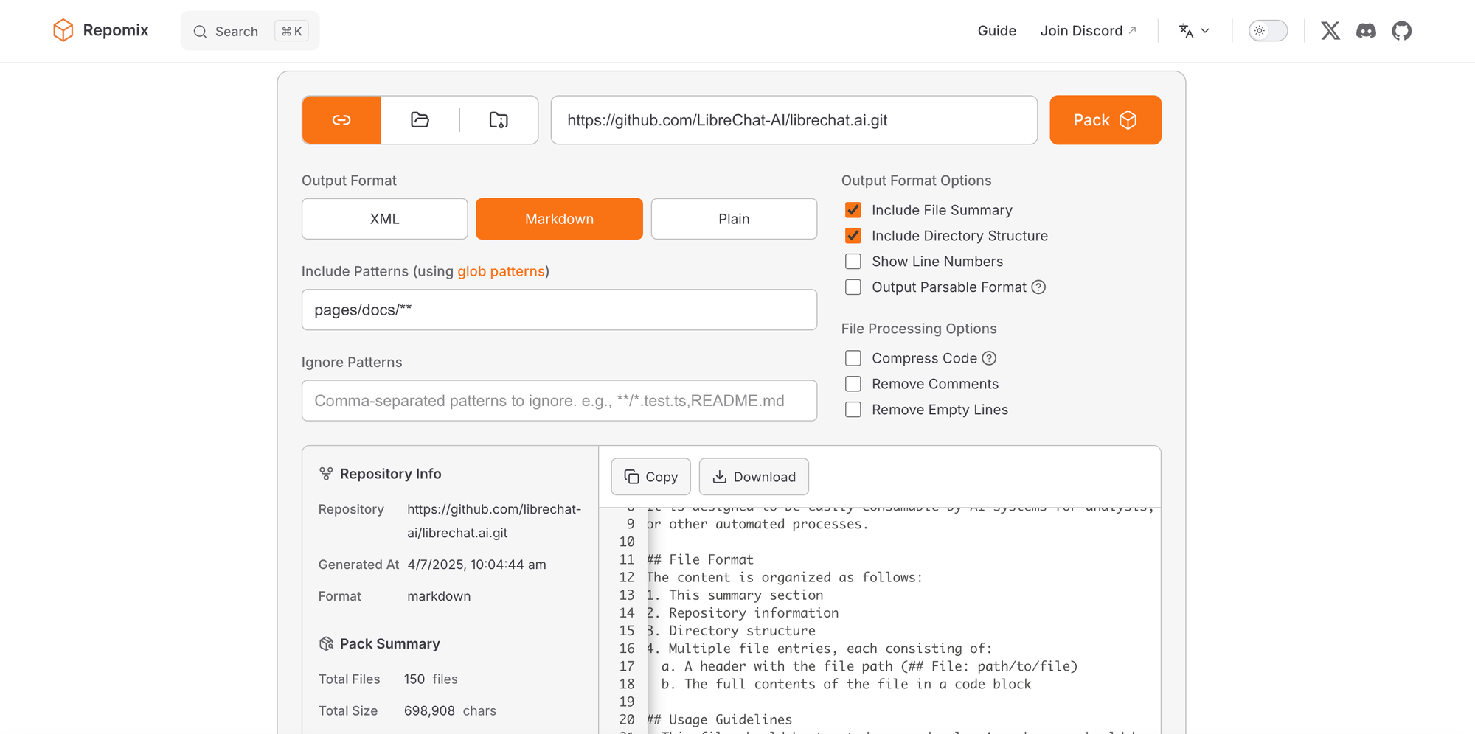
Task: Open the glob patterns link
Action: 501,271
